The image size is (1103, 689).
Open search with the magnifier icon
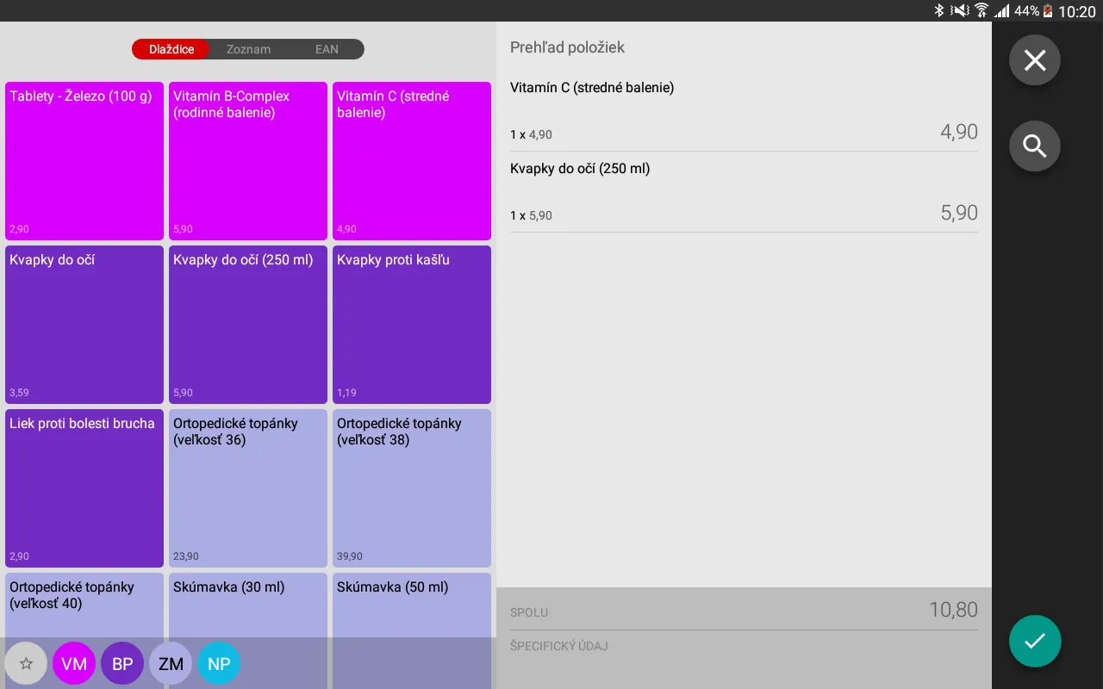pyautogui.click(x=1035, y=146)
